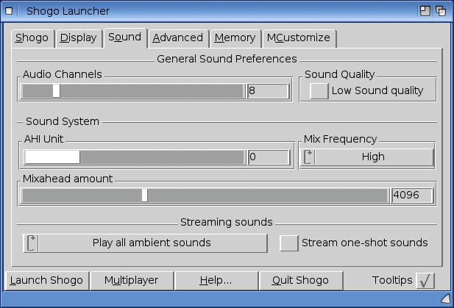Cycle the Mix Frequency High selector
The image size is (454, 308).
[367, 157]
